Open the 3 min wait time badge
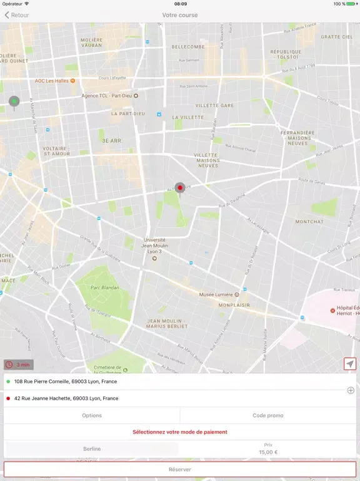The image size is (360, 481). click(19, 365)
